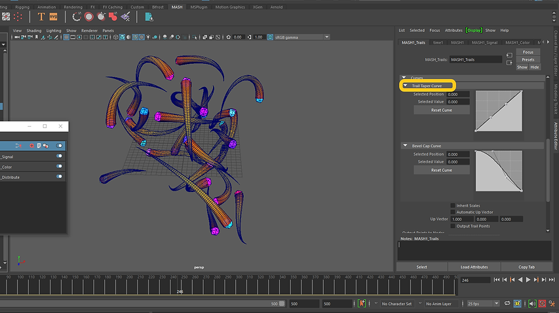
Task: Play the animation backward
Action: pos(520,280)
